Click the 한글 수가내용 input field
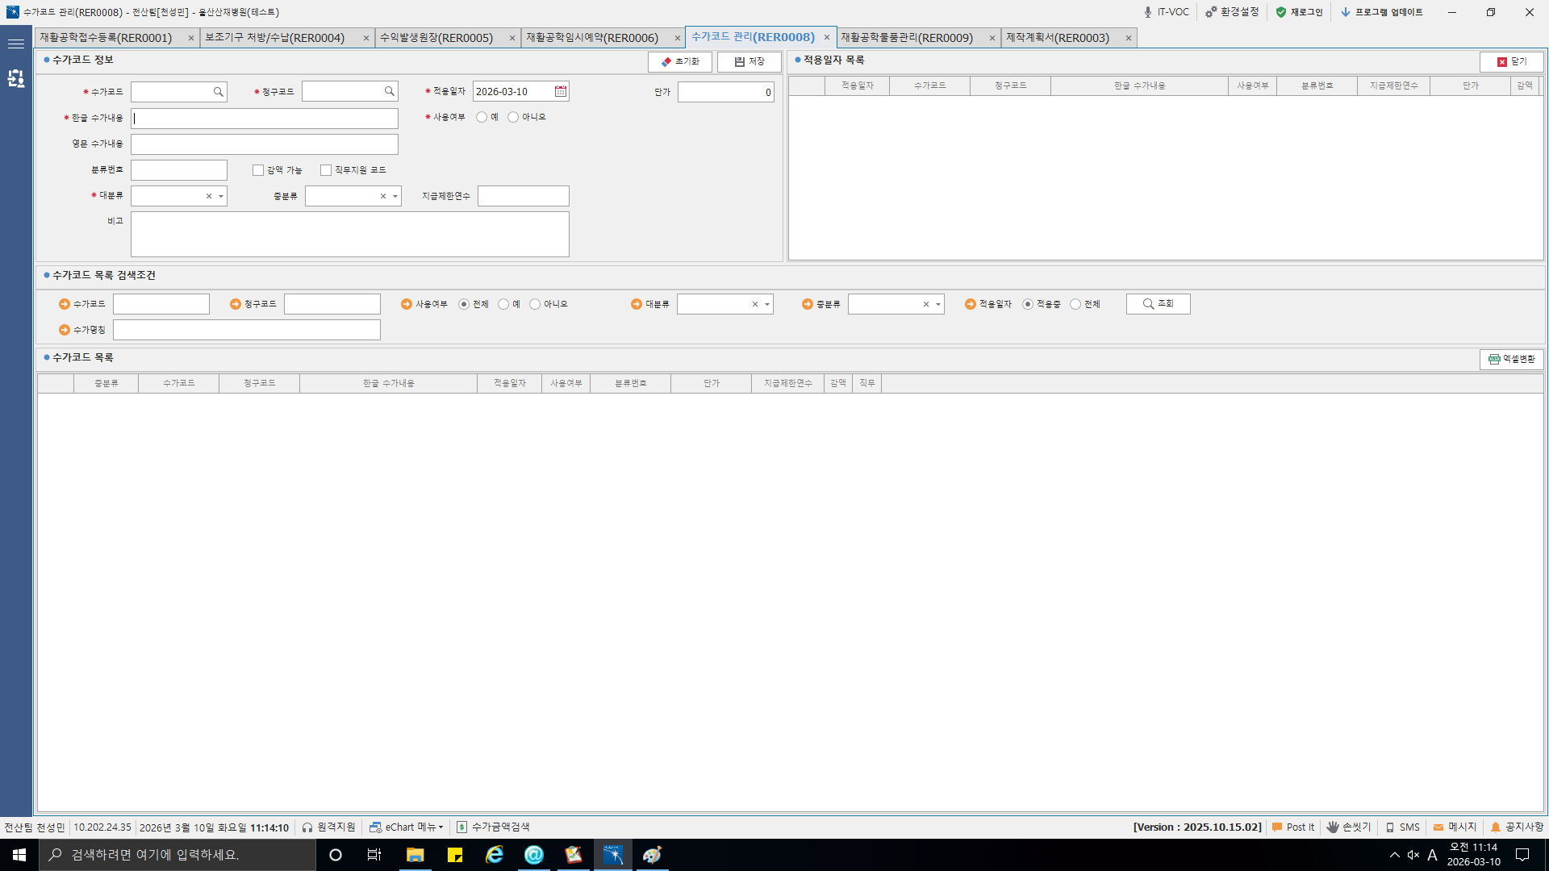The width and height of the screenshot is (1549, 871). point(265,119)
